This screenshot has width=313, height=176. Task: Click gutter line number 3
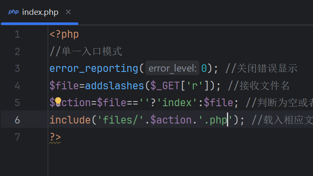[x=17, y=68]
